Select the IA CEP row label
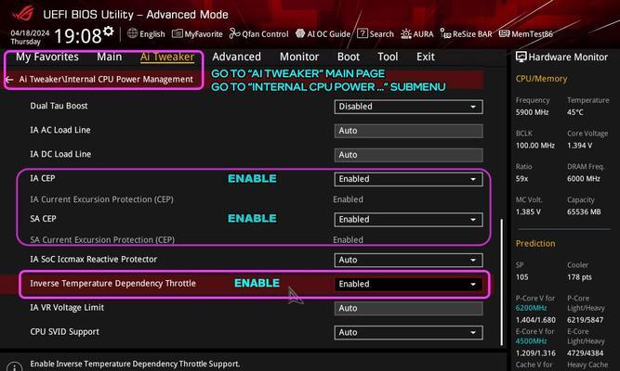The height and width of the screenshot is (371, 620). tap(43, 178)
